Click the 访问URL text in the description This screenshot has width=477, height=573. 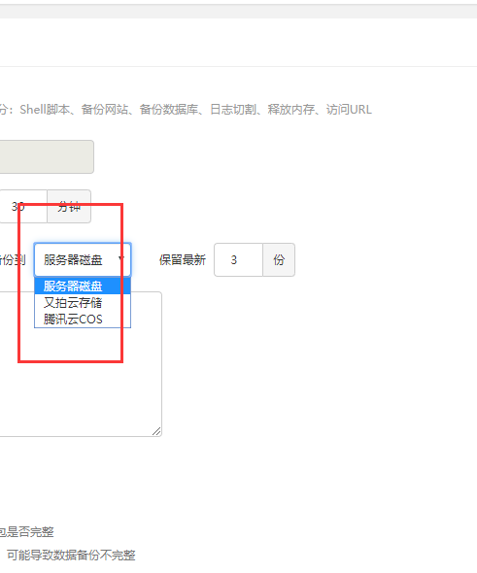(x=349, y=110)
